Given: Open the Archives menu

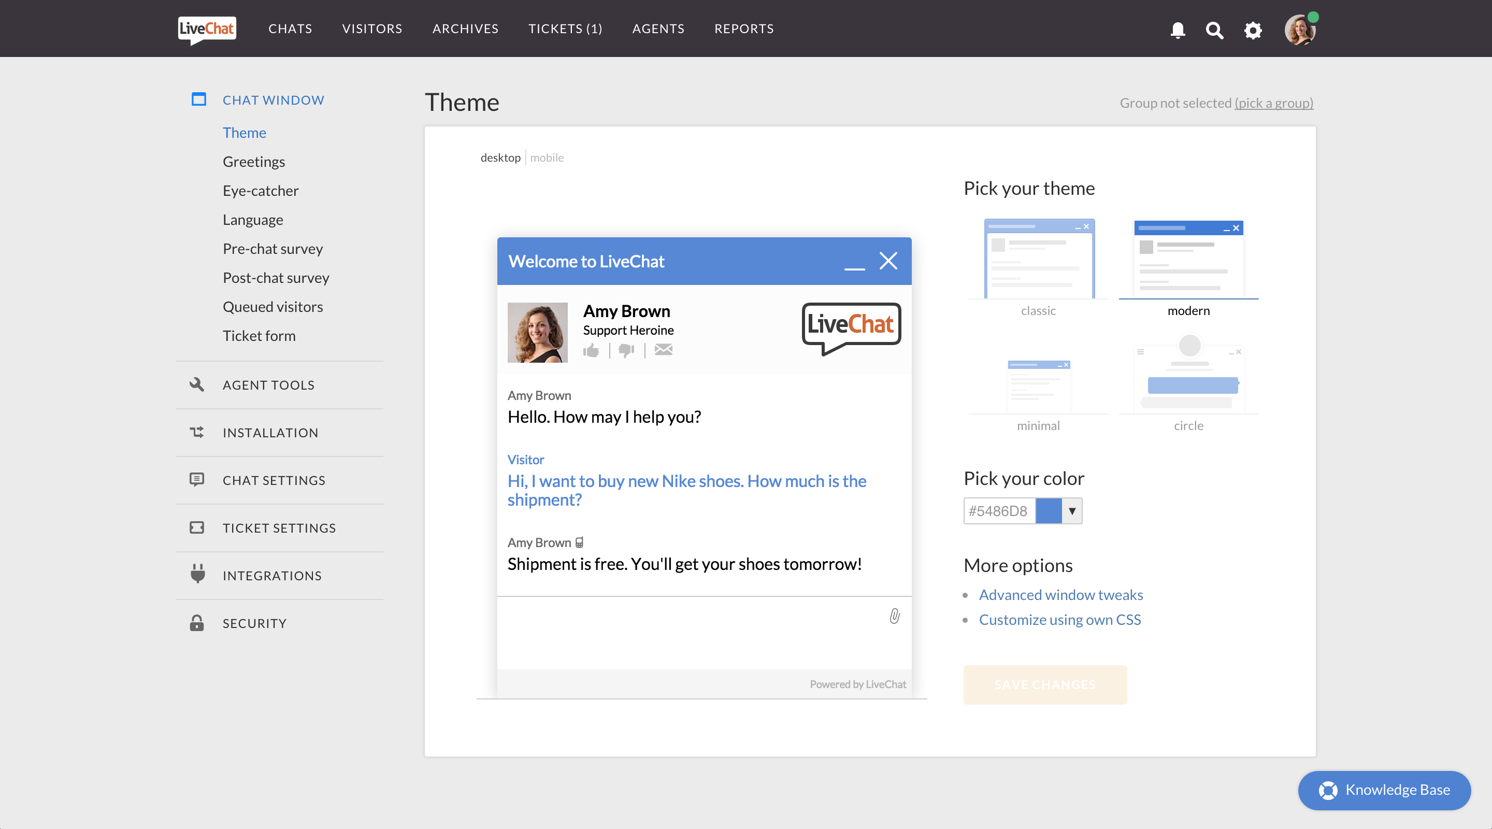Looking at the screenshot, I should (x=465, y=28).
